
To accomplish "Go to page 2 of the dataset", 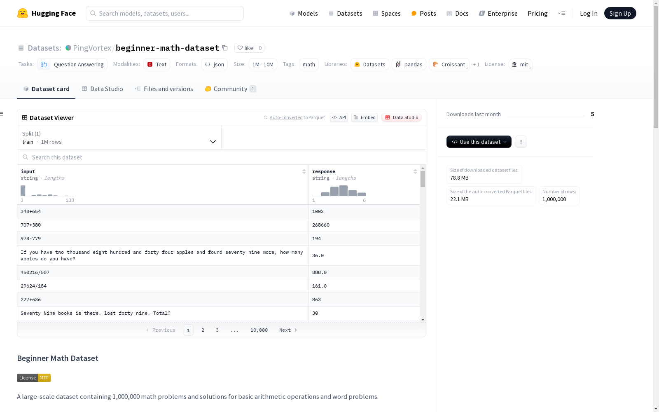I will coord(203,330).
